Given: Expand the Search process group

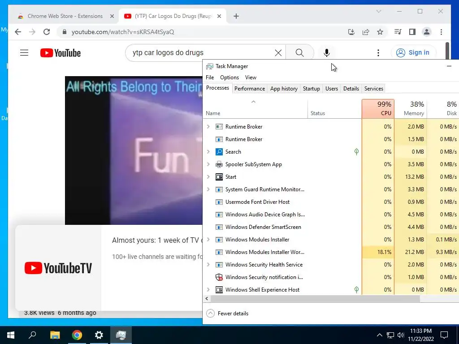Looking at the screenshot, I should [x=208, y=151].
